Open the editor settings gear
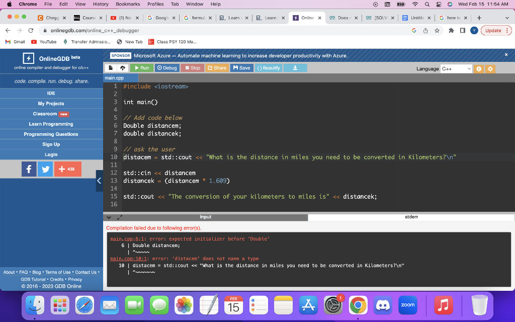 [x=491, y=67]
